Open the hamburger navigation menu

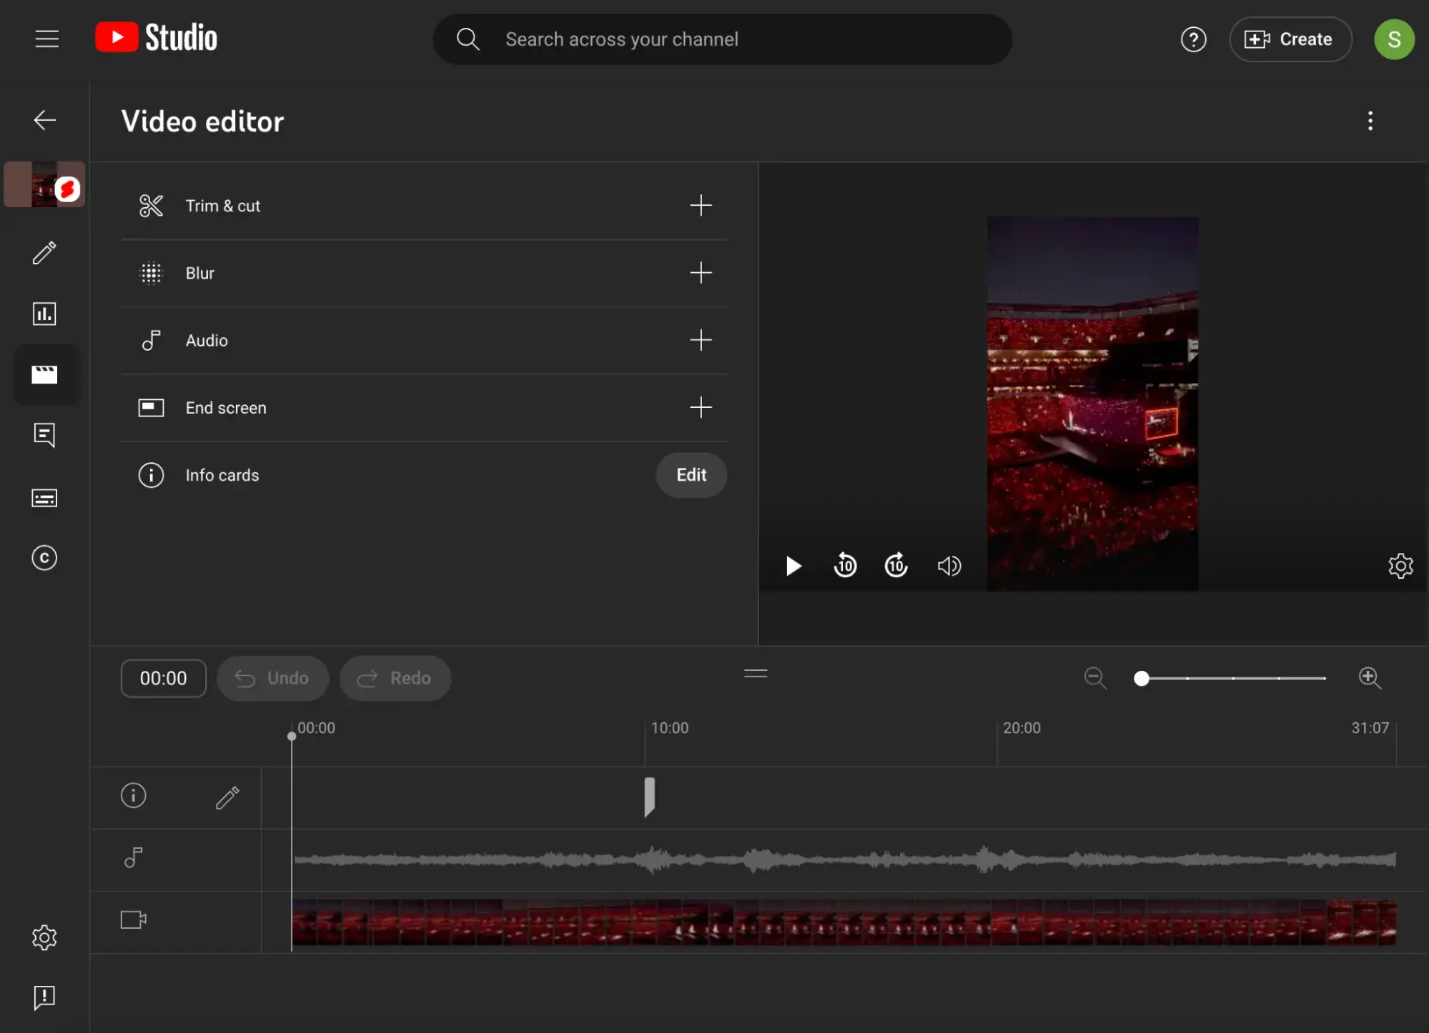46,39
